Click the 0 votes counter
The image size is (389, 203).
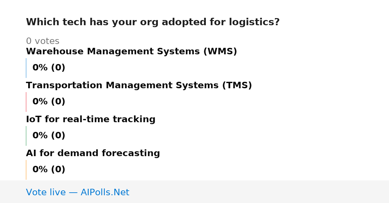coord(42,41)
